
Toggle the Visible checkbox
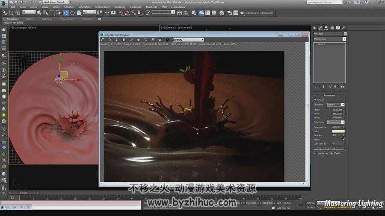tap(344, 139)
